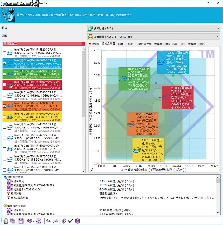Check the i7-5820K CPU checkbox
Image resolution: width=223 pixels, height=225 pixels.
click(4, 53)
